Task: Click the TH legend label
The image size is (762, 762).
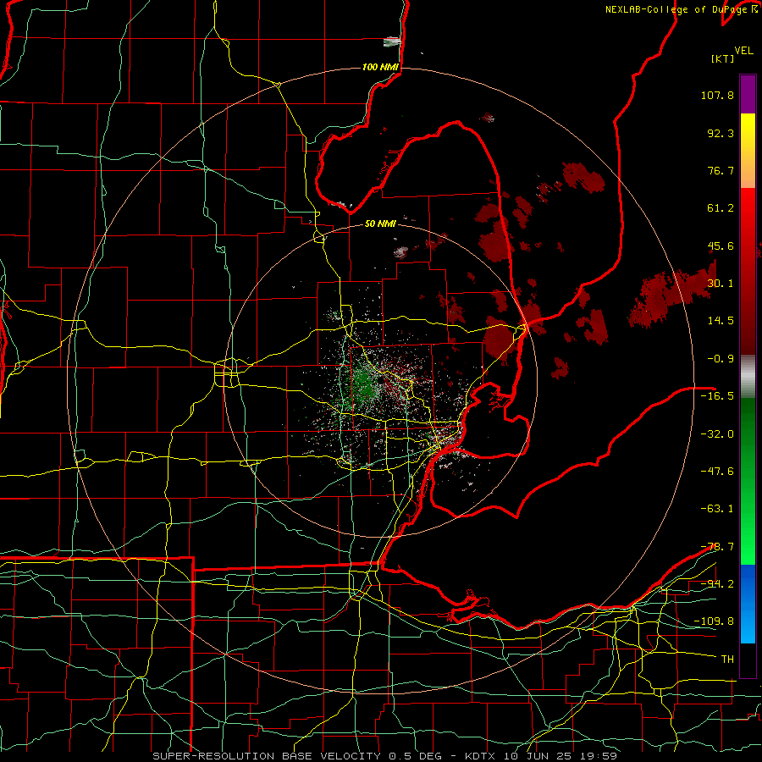Action: tap(727, 660)
